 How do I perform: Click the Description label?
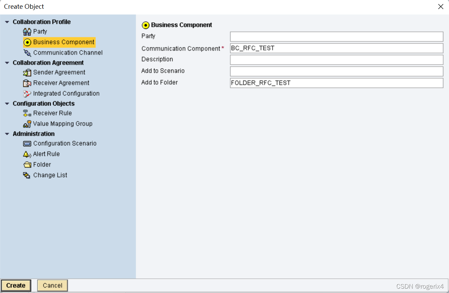click(x=157, y=59)
